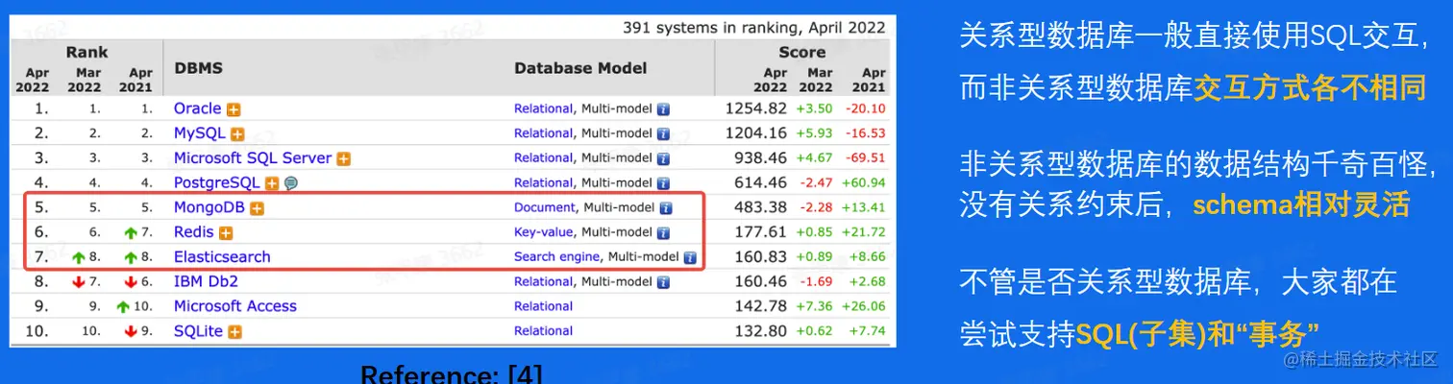Select the IBM Db2 score 160.46
Viewport: 1453px width, 384px height.
coord(760,281)
